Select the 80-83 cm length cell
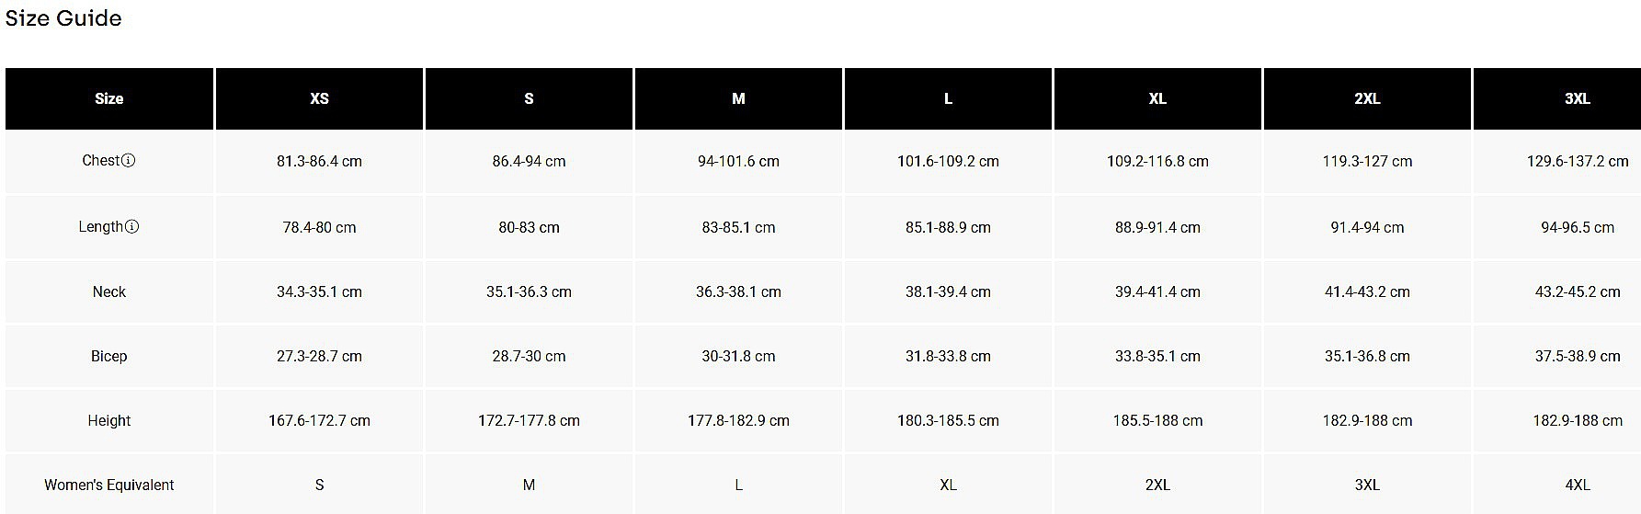The width and height of the screenshot is (1641, 514). (x=529, y=227)
